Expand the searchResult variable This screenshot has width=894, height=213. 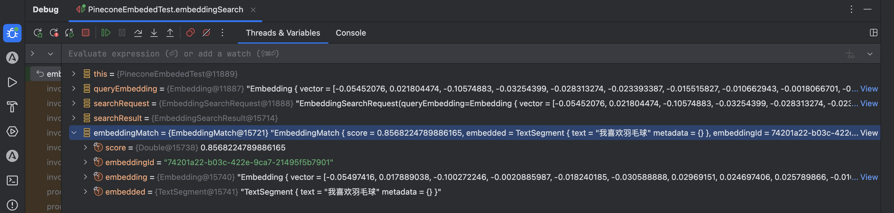point(74,118)
